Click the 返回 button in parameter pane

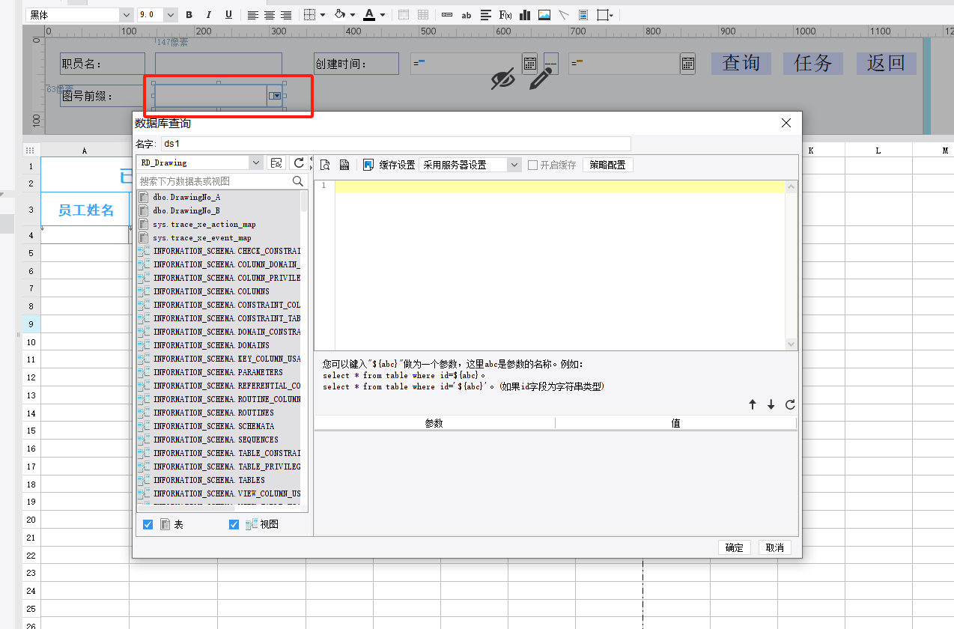887,63
